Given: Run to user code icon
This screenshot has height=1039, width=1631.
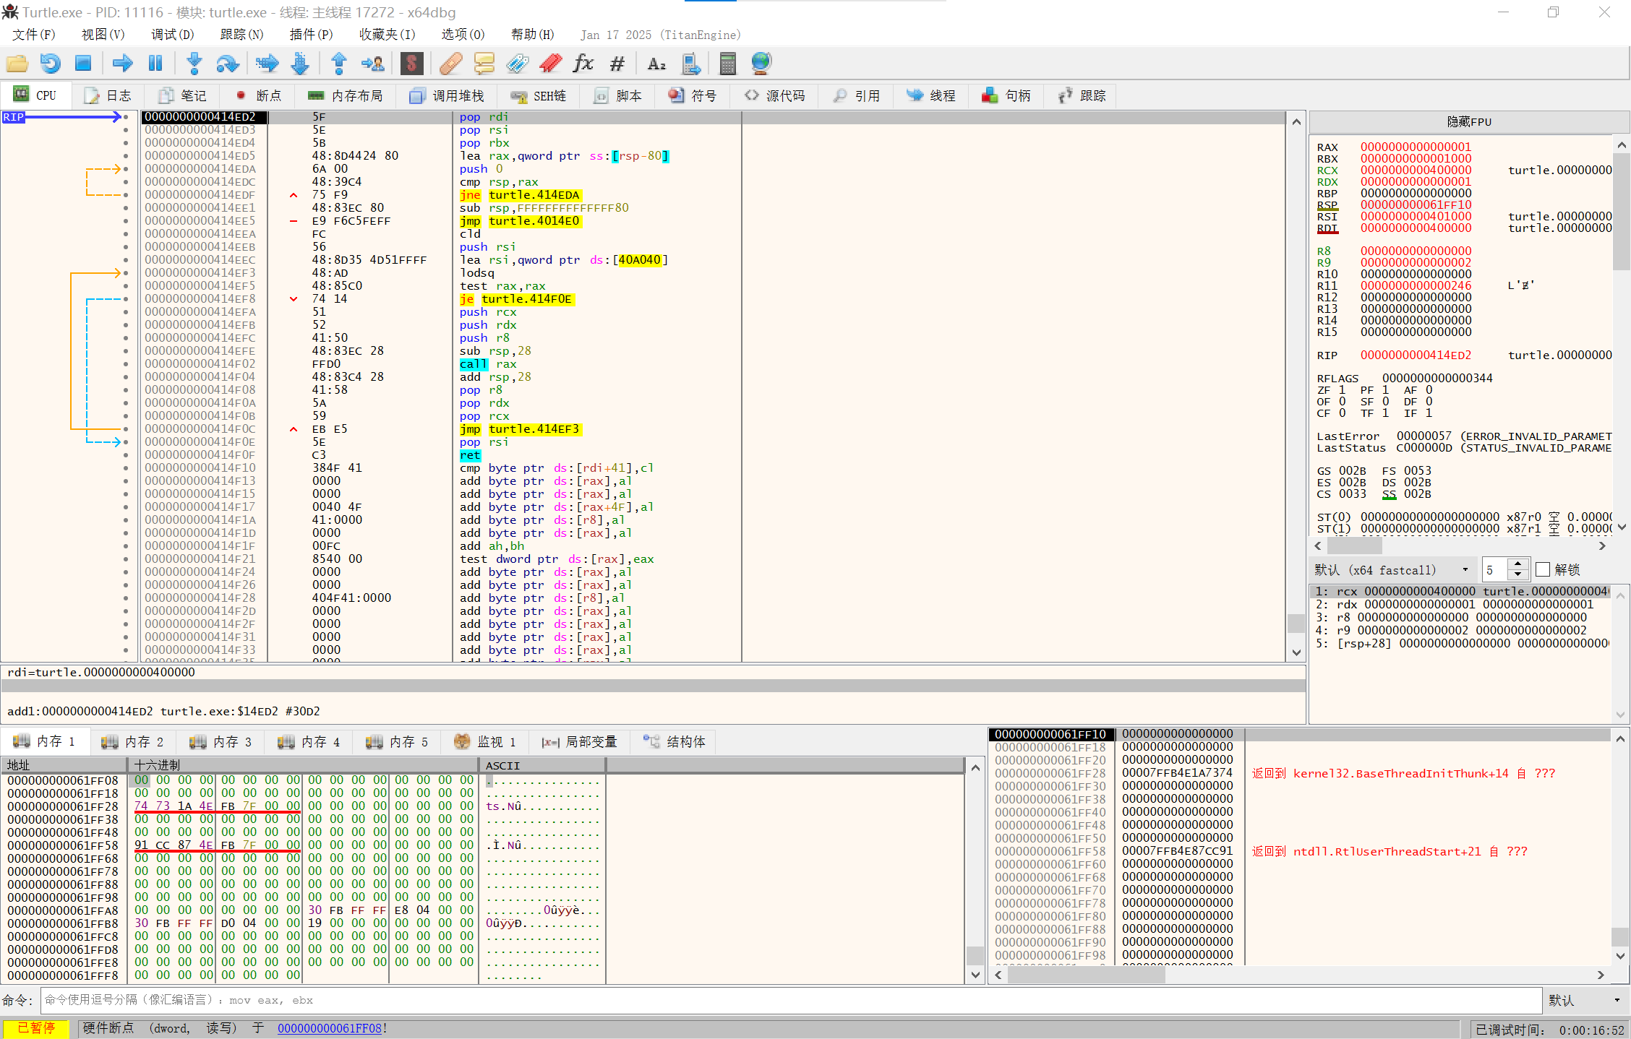Looking at the screenshot, I should (373, 64).
